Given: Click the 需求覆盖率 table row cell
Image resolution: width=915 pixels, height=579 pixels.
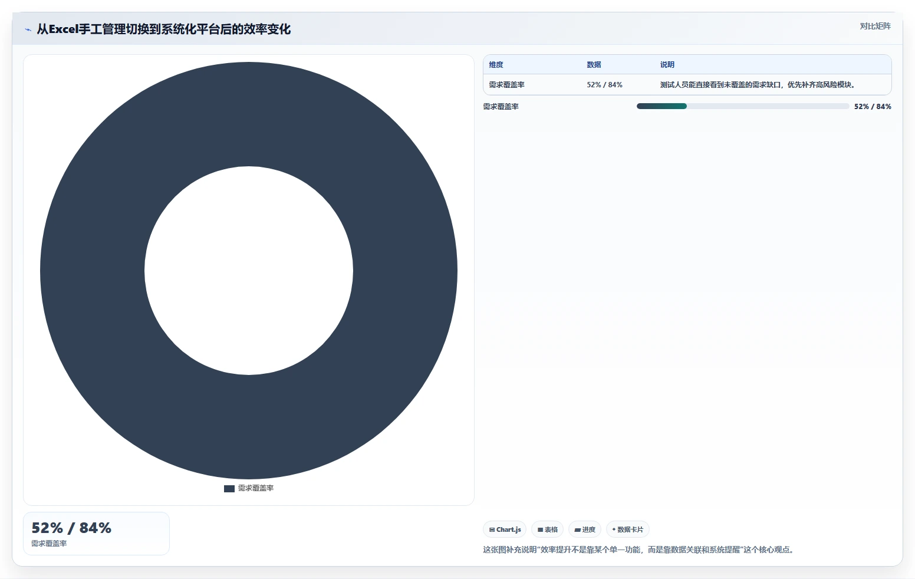Looking at the screenshot, I should (506, 85).
